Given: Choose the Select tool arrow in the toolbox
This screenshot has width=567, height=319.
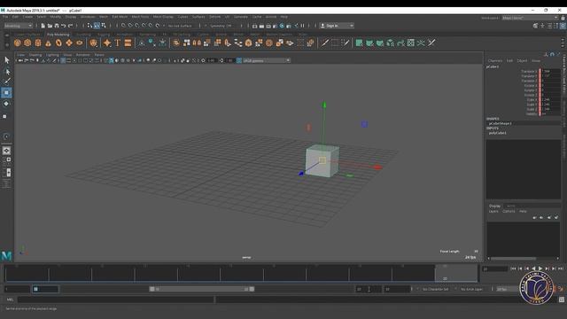Looking at the screenshot, I should click(x=6, y=60).
